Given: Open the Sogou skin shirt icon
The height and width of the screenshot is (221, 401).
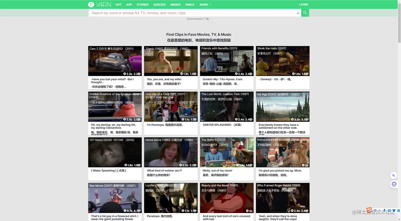Looking at the screenshot, I should (x=394, y=211).
